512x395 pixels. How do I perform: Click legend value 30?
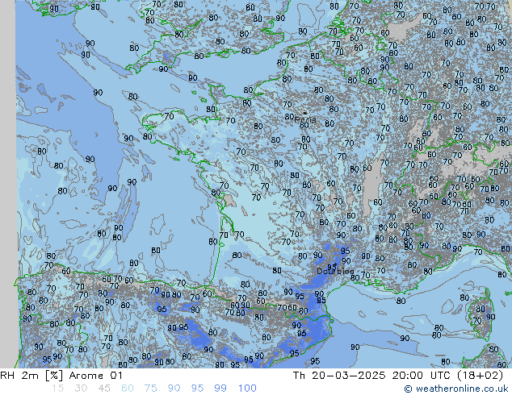tap(81, 389)
